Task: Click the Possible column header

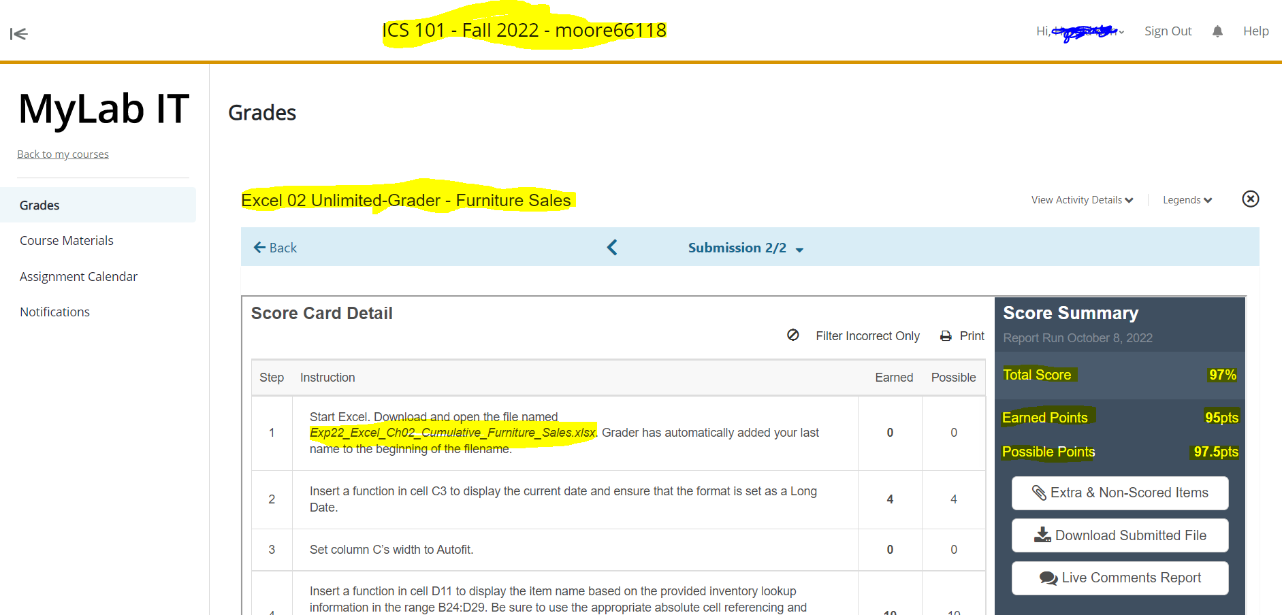Action: click(x=953, y=378)
